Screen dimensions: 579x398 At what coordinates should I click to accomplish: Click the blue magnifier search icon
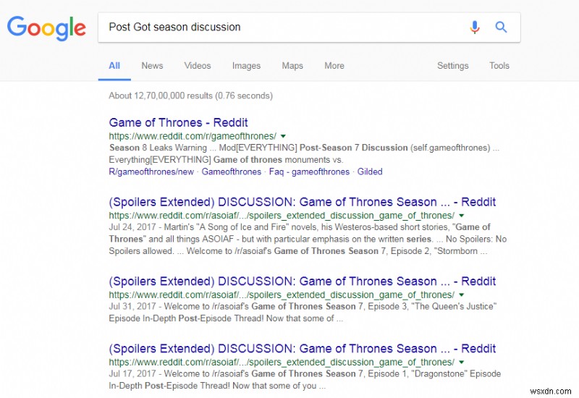click(x=501, y=27)
